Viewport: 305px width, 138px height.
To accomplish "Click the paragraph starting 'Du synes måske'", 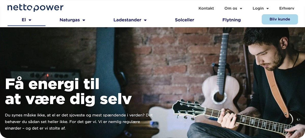I will point(79,122).
